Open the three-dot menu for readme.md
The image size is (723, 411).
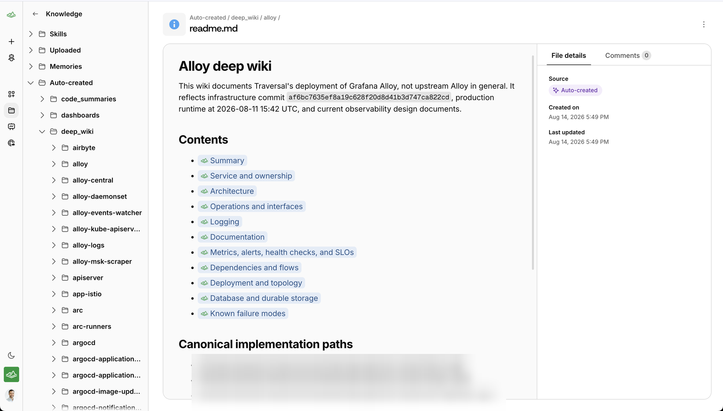coord(703,24)
